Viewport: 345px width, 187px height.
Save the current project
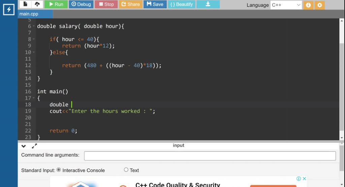tap(155, 4)
